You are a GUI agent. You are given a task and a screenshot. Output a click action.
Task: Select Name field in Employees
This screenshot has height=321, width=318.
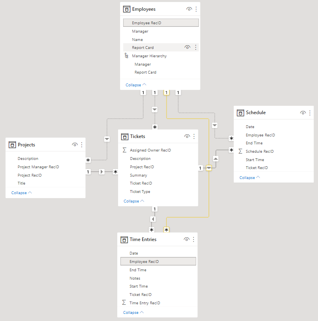137,39
